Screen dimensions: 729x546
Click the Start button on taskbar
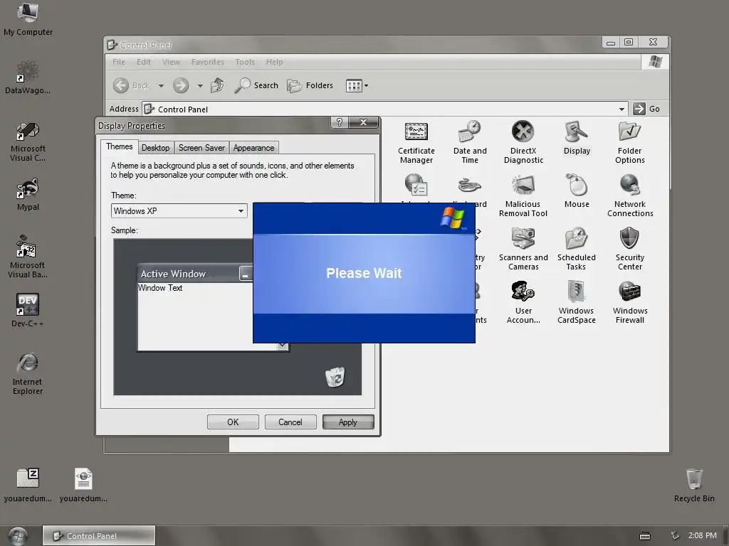coord(17,536)
